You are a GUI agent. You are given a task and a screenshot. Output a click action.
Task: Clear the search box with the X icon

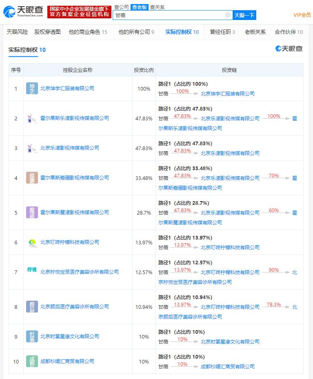tap(227, 15)
